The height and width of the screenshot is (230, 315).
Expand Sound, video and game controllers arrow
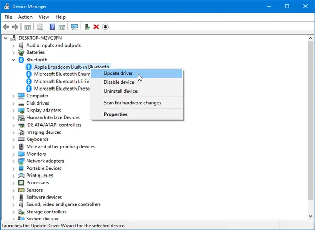pyautogui.click(x=13, y=205)
